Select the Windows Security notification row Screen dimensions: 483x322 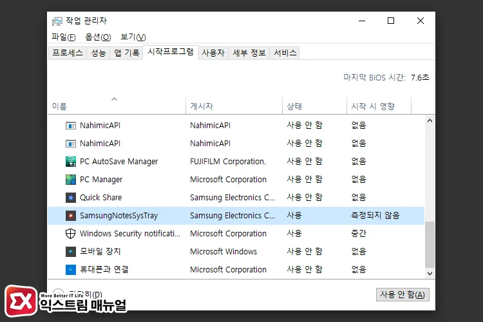(236, 234)
